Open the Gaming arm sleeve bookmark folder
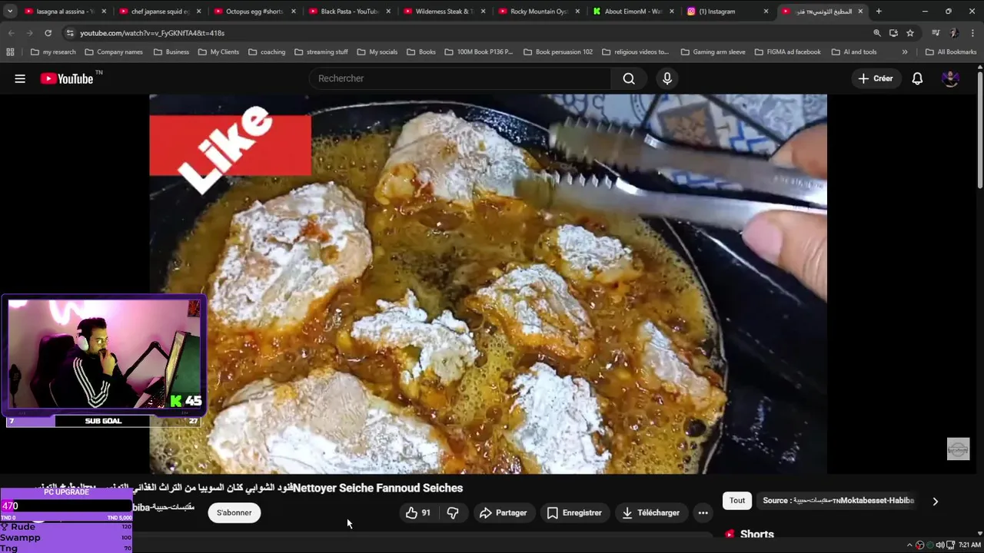Viewport: 984px width, 553px height. [x=713, y=52]
